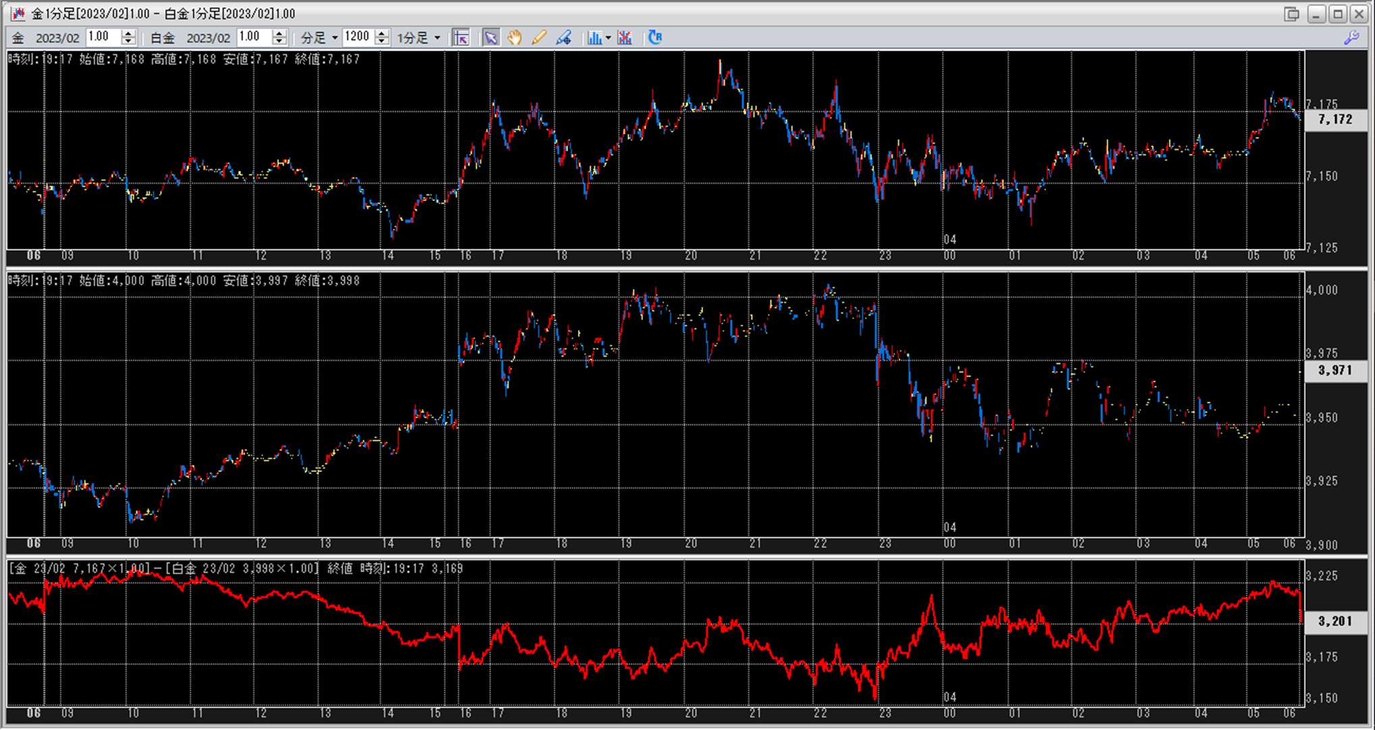
Task: Expand the 分足 chart type dropdown
Action: [x=334, y=38]
